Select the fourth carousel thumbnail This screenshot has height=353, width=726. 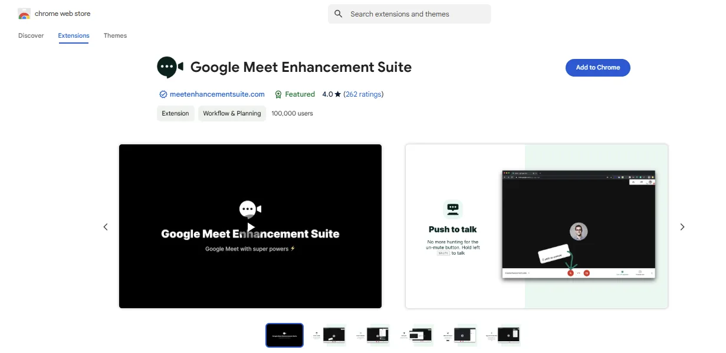click(415, 335)
